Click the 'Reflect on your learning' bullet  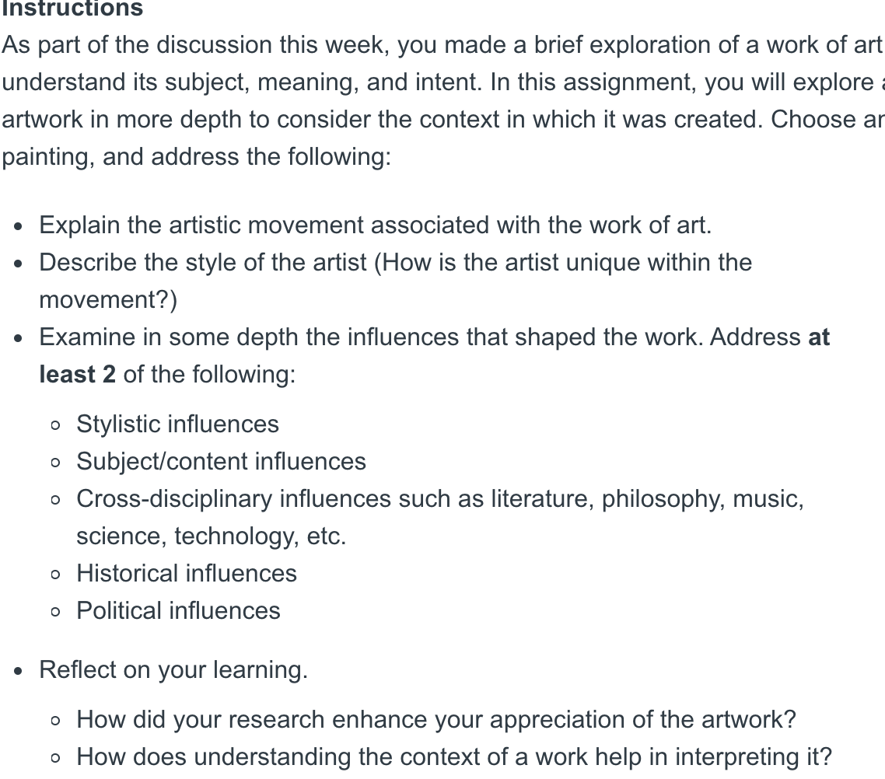click(174, 670)
